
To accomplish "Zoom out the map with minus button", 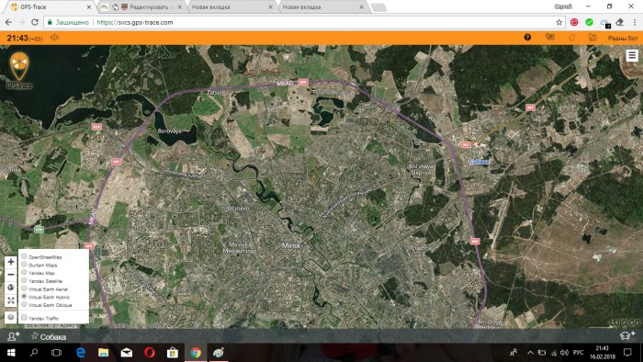I will point(11,275).
